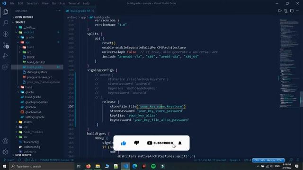303x170 pixels.
Task: Open the Search view in activity bar
Action: coord(5,23)
